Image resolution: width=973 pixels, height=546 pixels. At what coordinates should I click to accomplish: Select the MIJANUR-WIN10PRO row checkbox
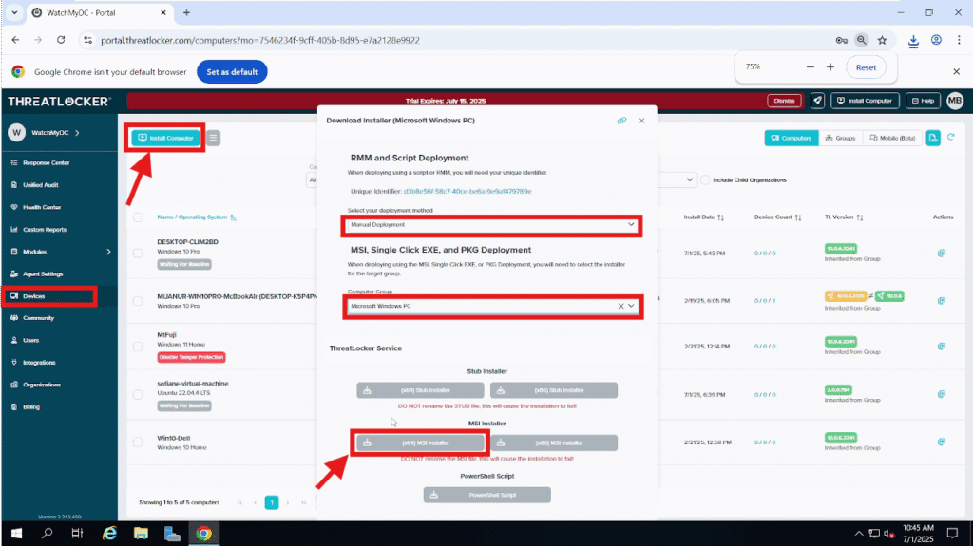pos(137,301)
